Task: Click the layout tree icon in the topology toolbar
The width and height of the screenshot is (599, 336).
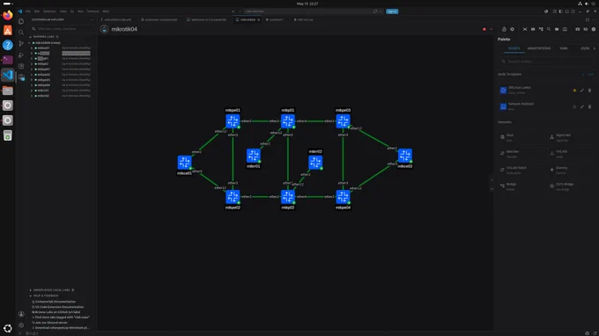Action: [x=541, y=29]
